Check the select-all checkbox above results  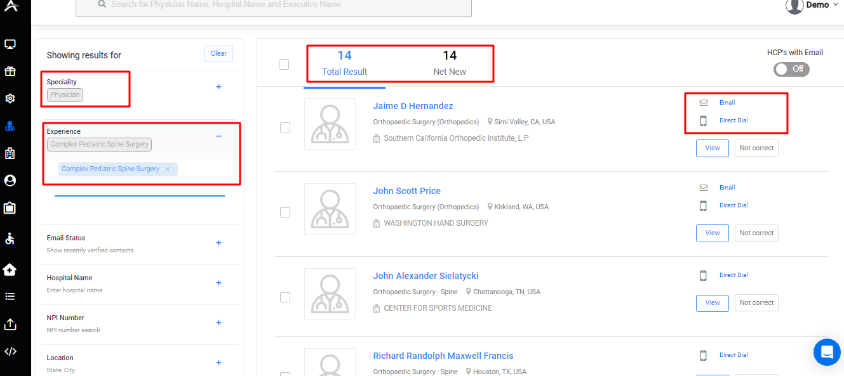click(x=284, y=64)
